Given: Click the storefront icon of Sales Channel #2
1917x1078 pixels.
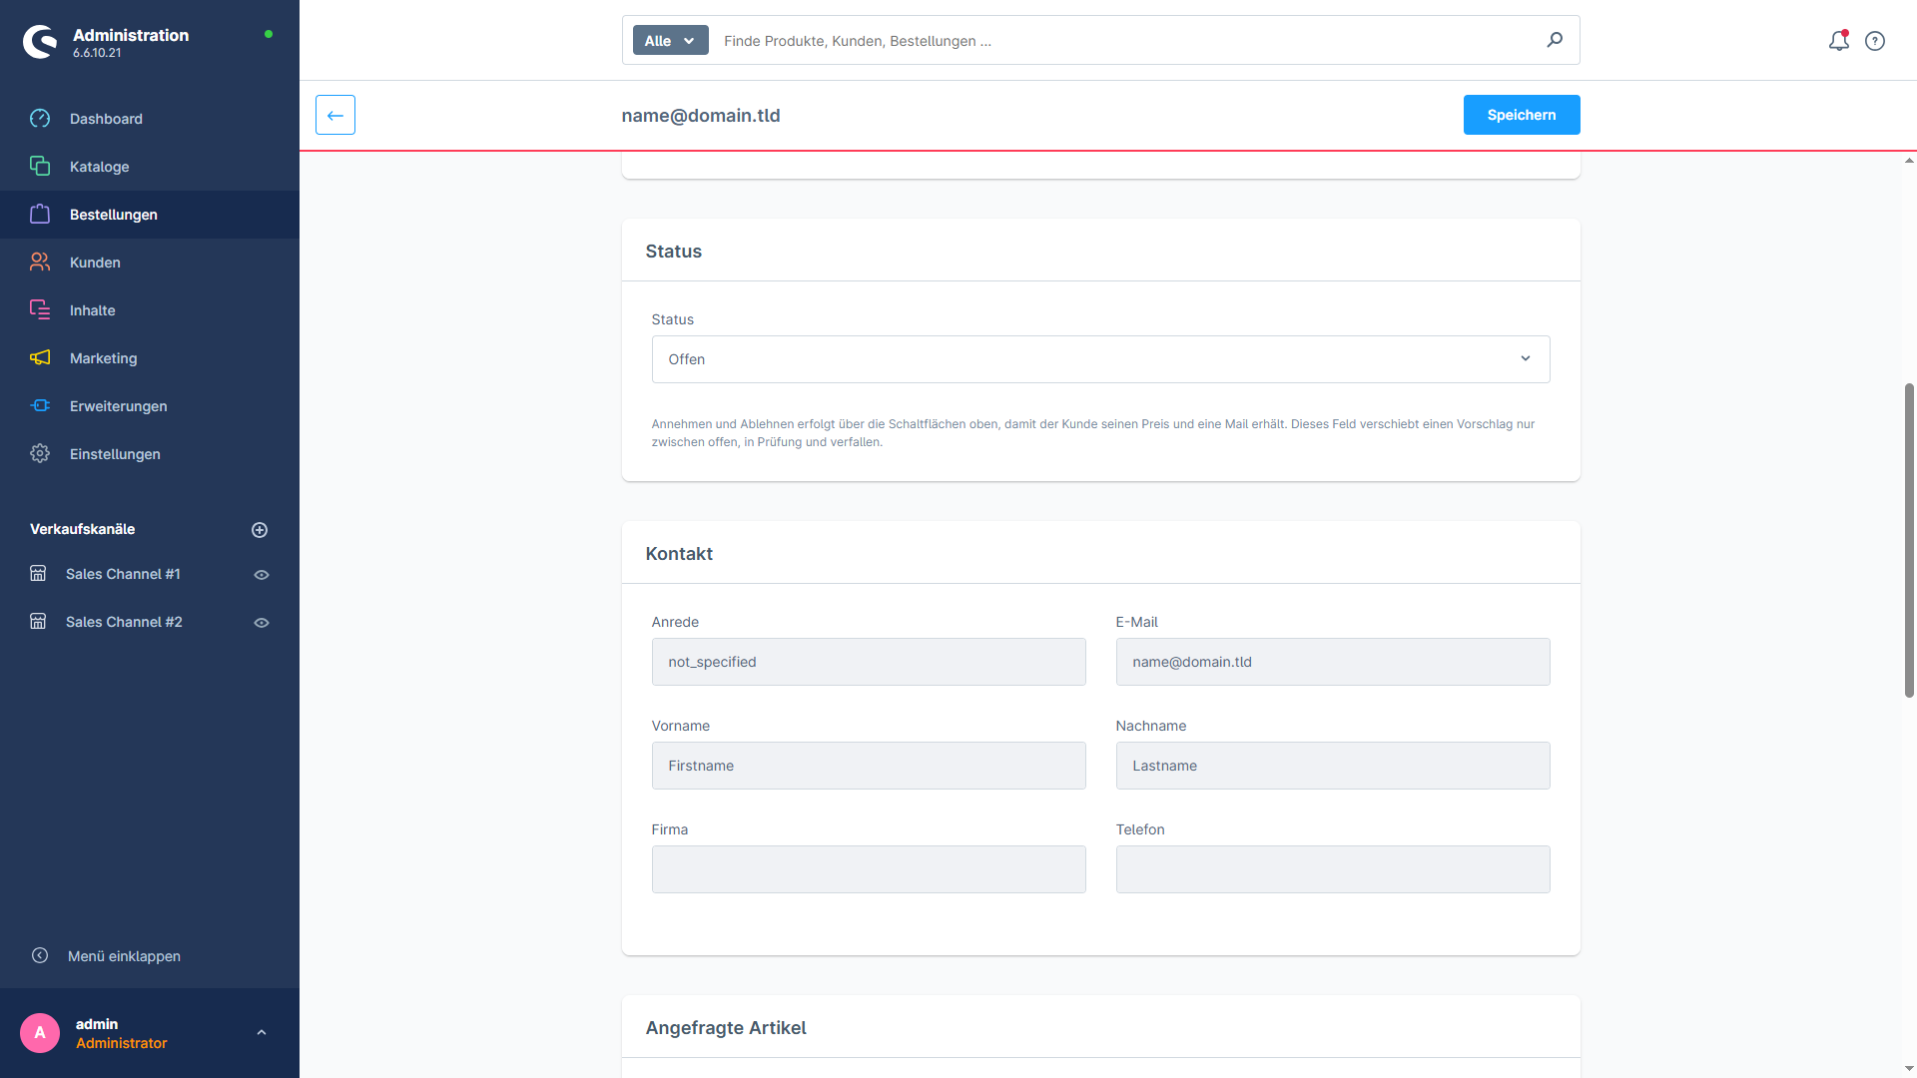Looking at the screenshot, I should click(x=38, y=622).
